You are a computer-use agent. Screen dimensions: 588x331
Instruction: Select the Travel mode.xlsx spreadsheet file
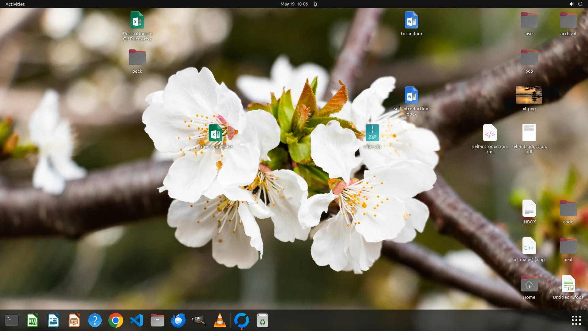point(215,133)
